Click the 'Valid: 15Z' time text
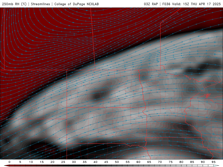223x167 pixels. pos(180,4)
